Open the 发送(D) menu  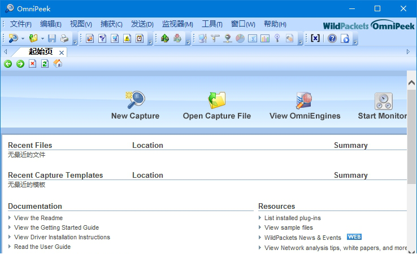tap(142, 24)
